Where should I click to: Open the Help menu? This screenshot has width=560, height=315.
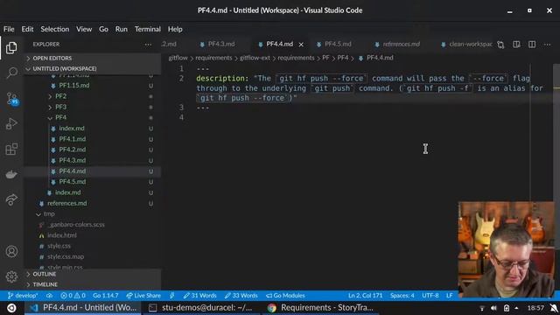coord(175,29)
